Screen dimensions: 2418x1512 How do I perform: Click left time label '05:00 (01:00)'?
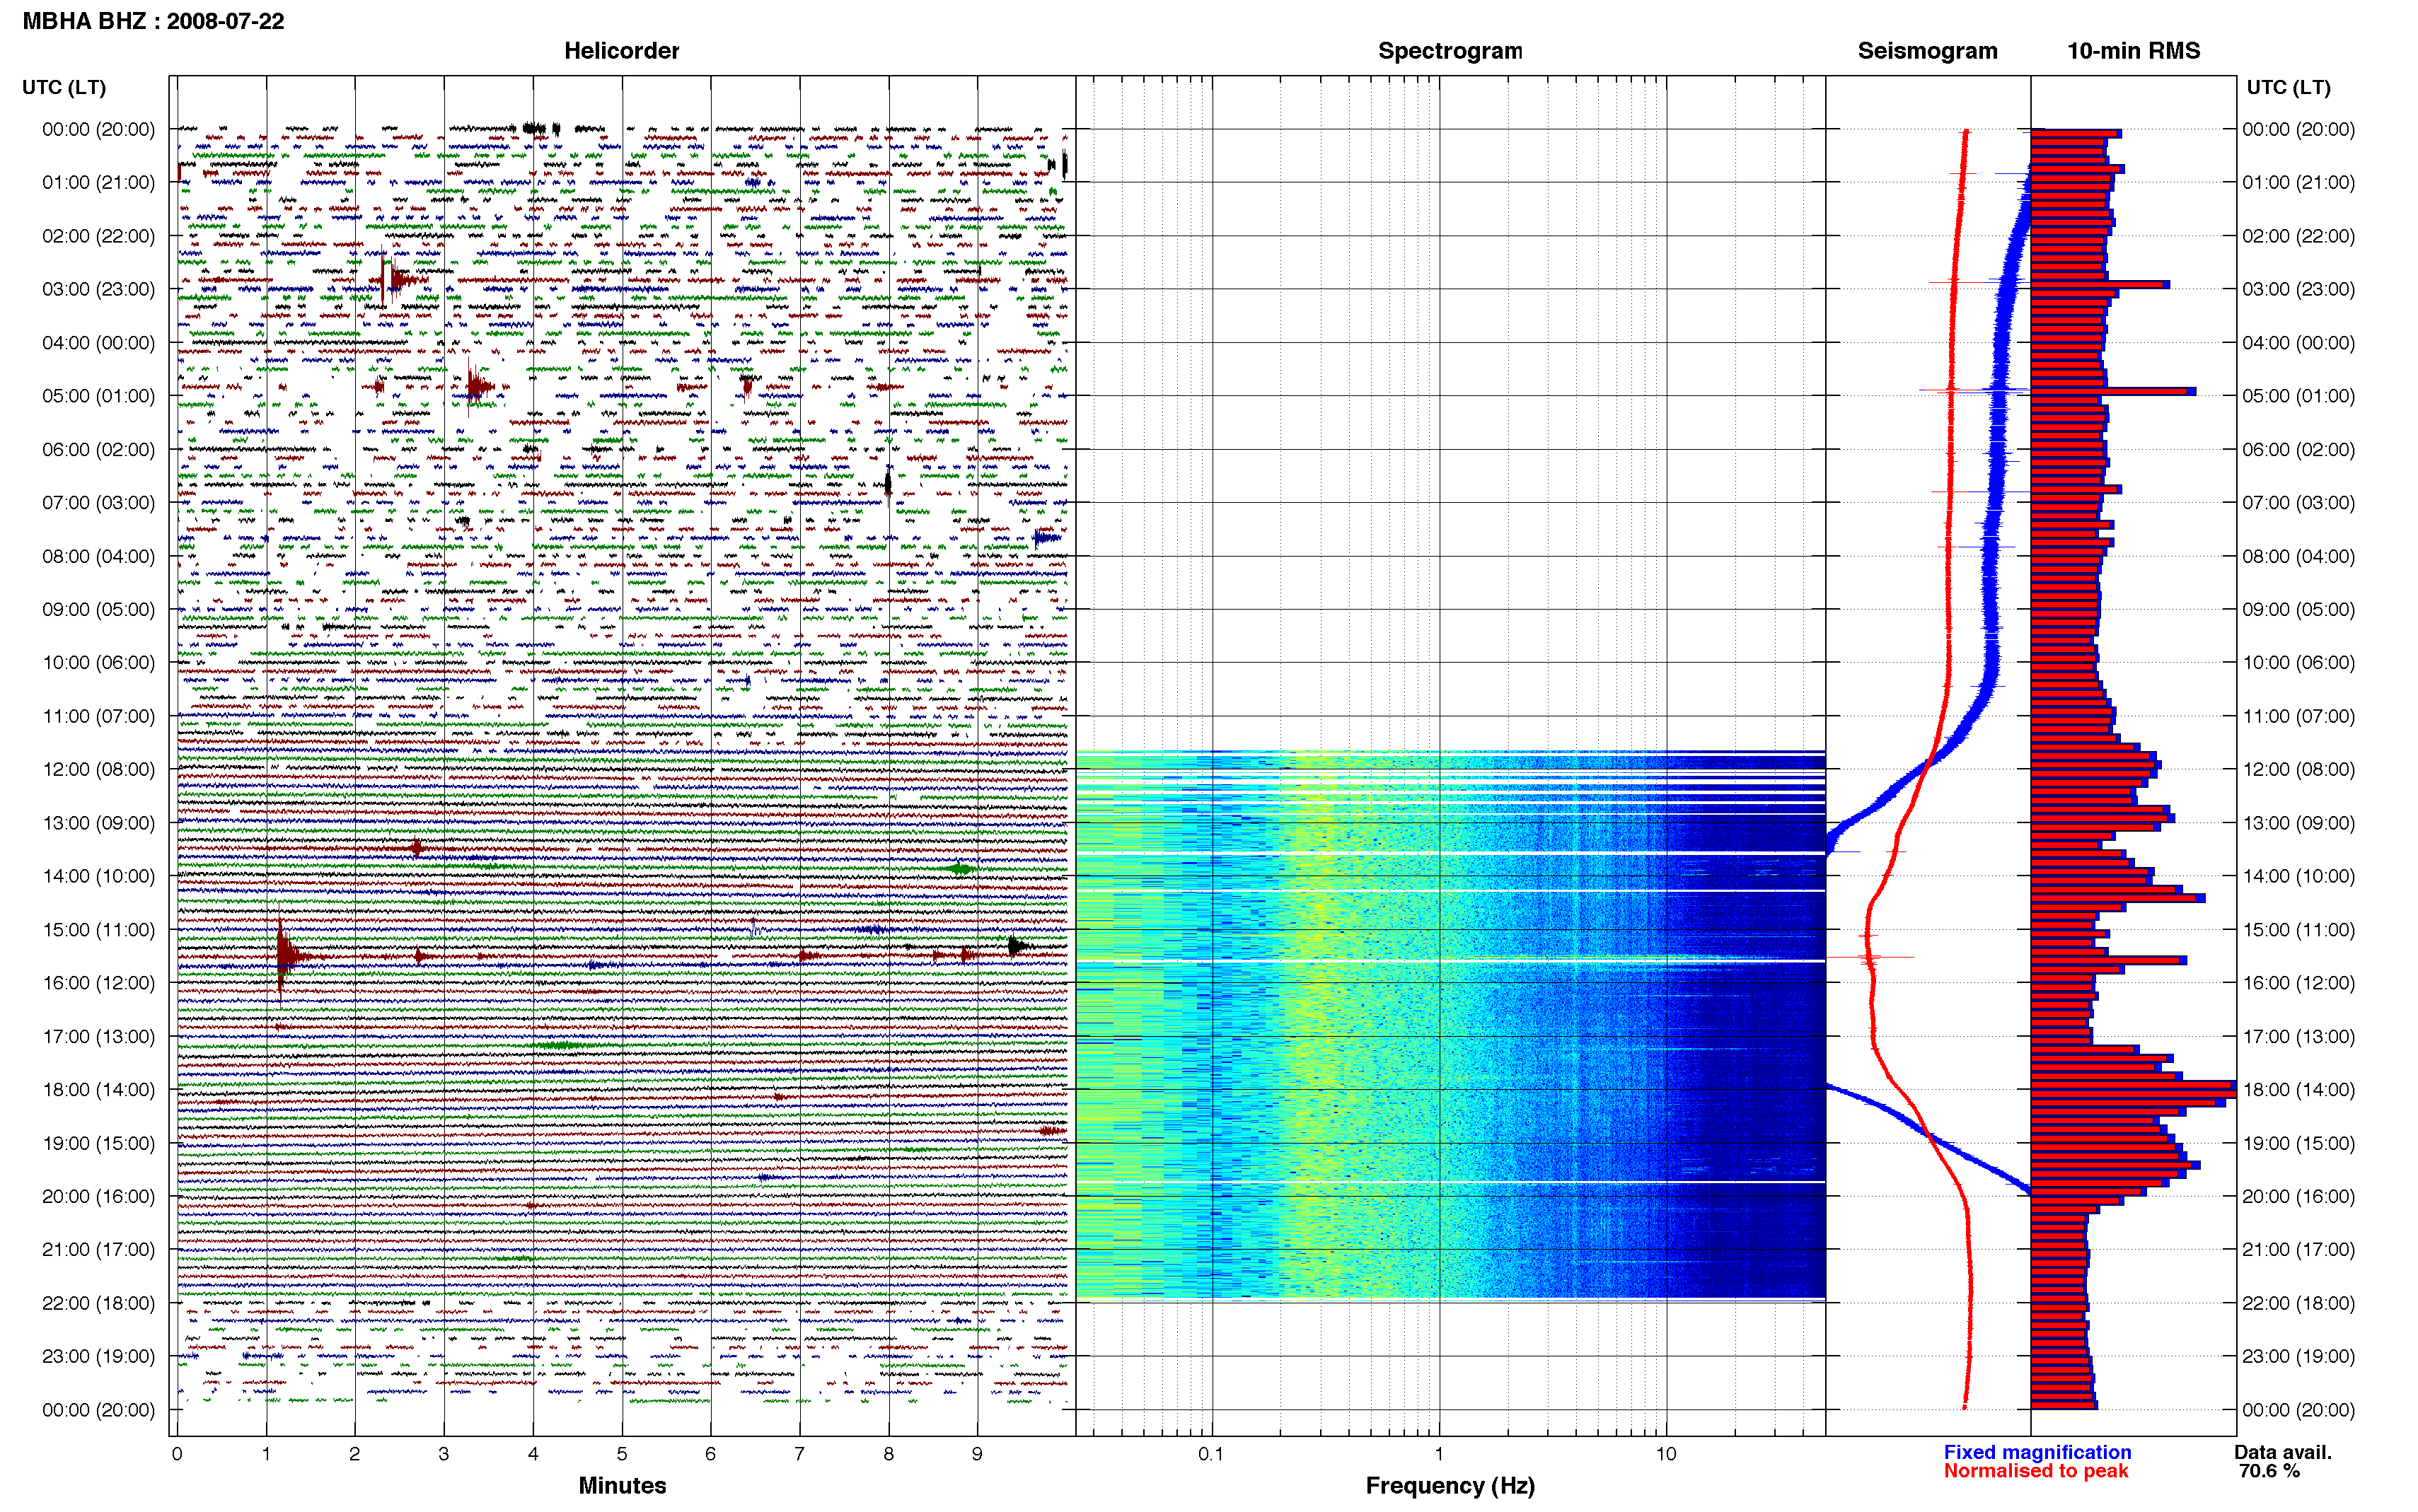(98, 396)
